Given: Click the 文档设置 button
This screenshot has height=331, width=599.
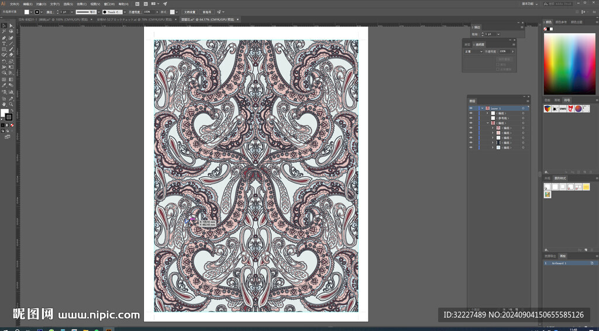Looking at the screenshot, I should [x=190, y=12].
